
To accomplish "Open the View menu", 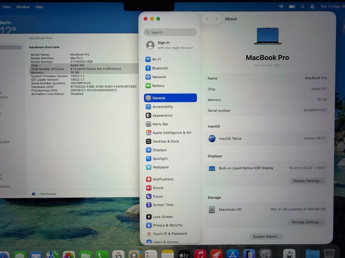I will tap(6, 7).
